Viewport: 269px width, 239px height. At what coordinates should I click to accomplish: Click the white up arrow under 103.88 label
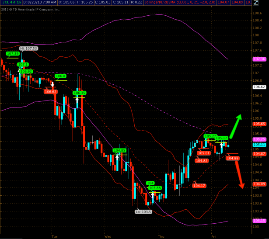[153, 195]
